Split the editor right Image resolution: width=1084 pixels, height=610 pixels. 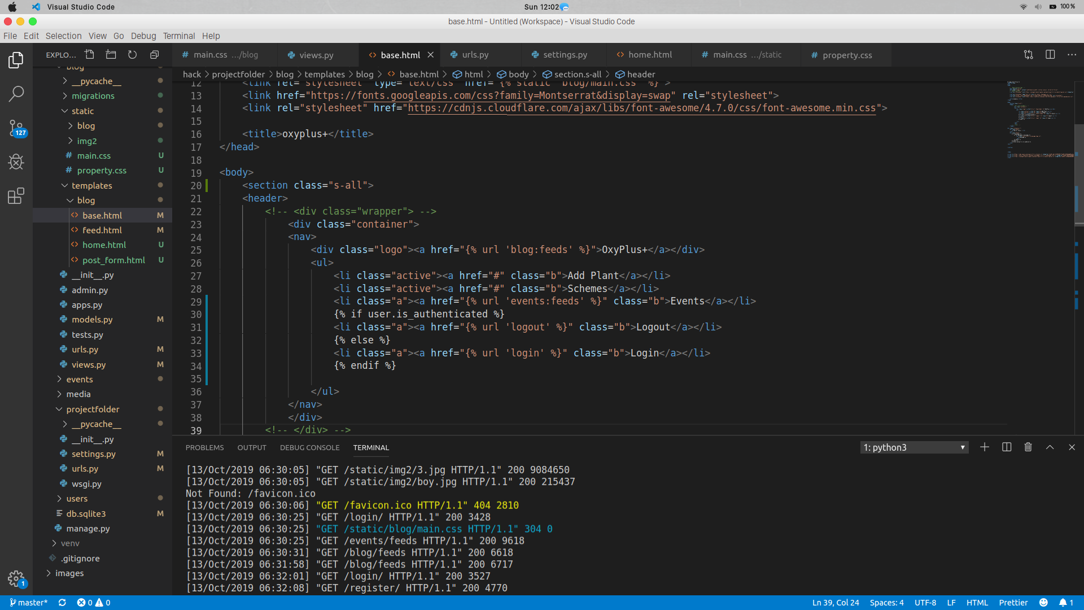click(x=1050, y=55)
